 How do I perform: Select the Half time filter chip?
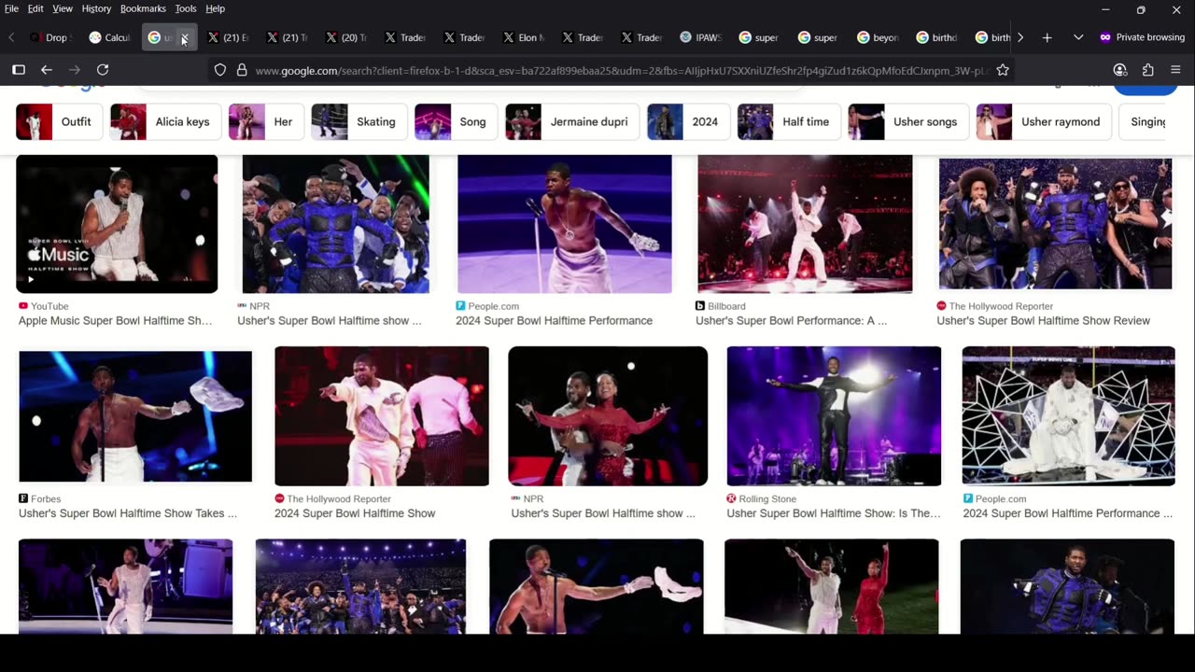(x=788, y=122)
